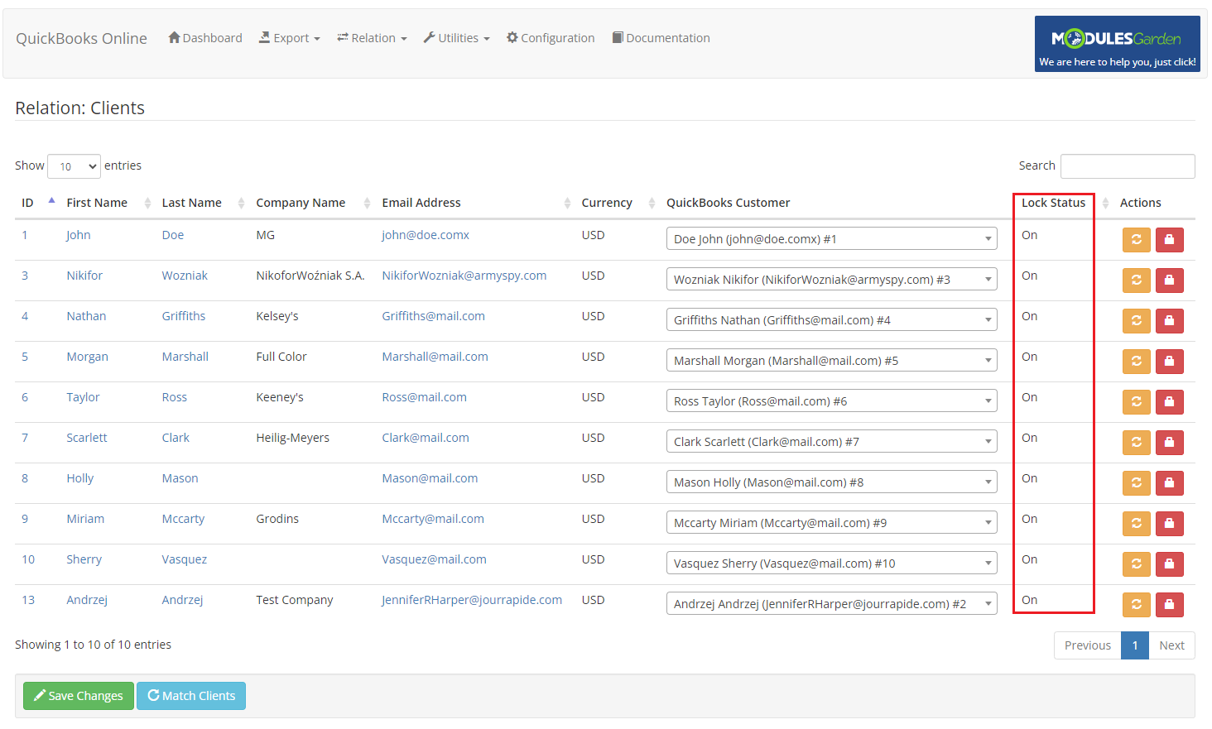1212x729 pixels.
Task: Open QuickBooks Customer dropdown for Vasquez Sherry
Action: 831,563
